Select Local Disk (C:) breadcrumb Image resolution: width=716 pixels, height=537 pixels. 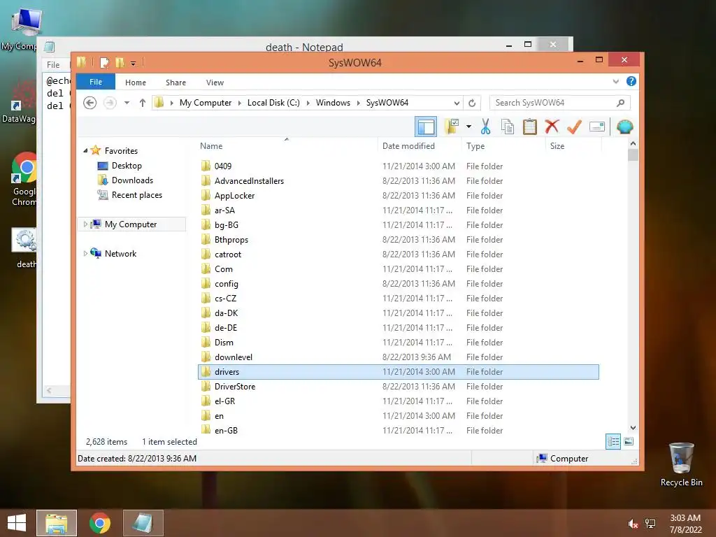coord(273,103)
